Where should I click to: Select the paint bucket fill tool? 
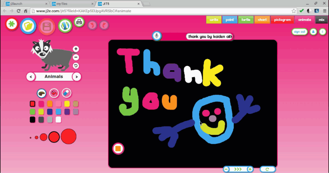[54, 93]
